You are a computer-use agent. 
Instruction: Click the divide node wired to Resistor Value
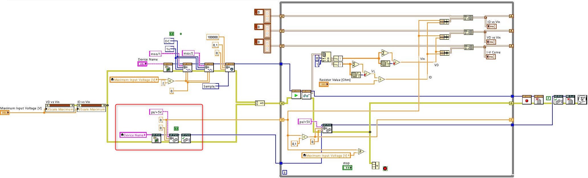[x=381, y=79]
